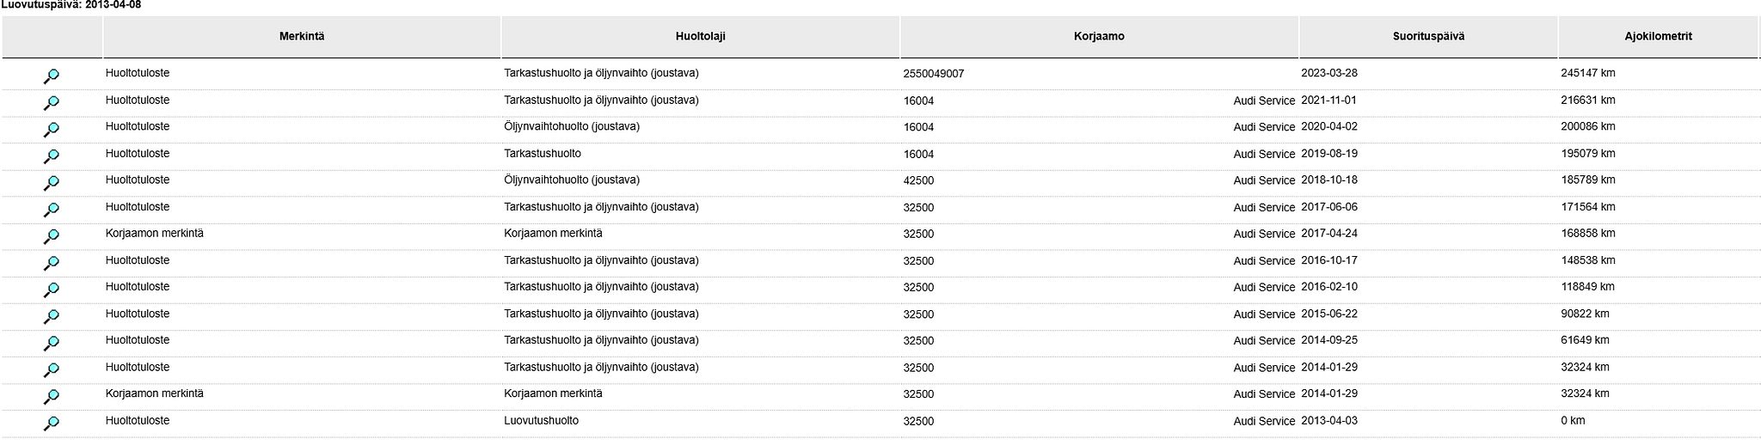Open magnifier for 2015-06-22 entry
Image resolution: width=1761 pixels, height=445 pixels.
click(x=52, y=316)
